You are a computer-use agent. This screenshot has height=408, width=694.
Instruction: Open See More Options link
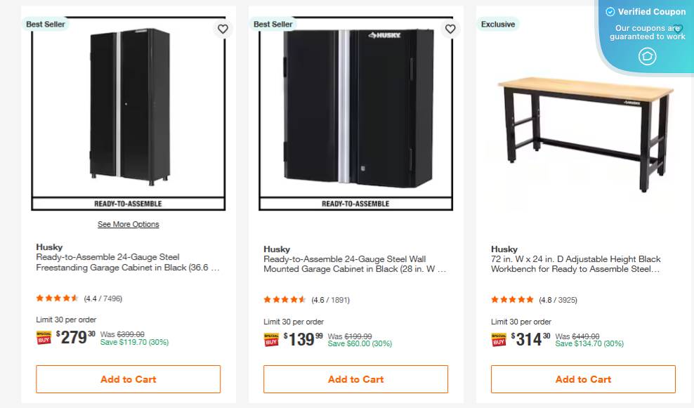(128, 225)
